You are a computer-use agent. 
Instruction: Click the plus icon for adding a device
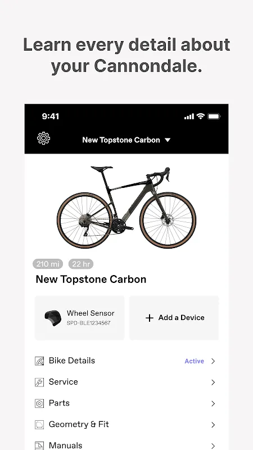tap(150, 318)
